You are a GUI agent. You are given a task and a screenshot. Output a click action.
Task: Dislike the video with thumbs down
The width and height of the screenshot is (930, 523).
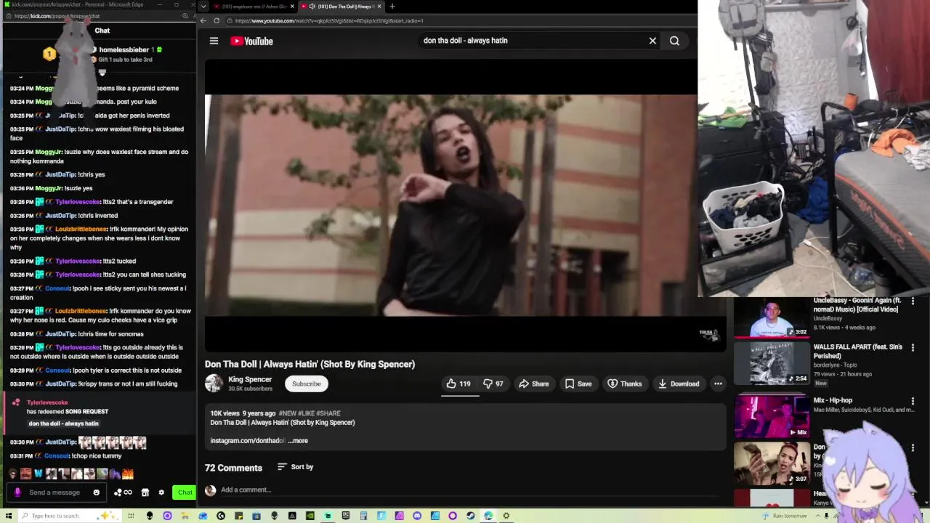point(493,384)
